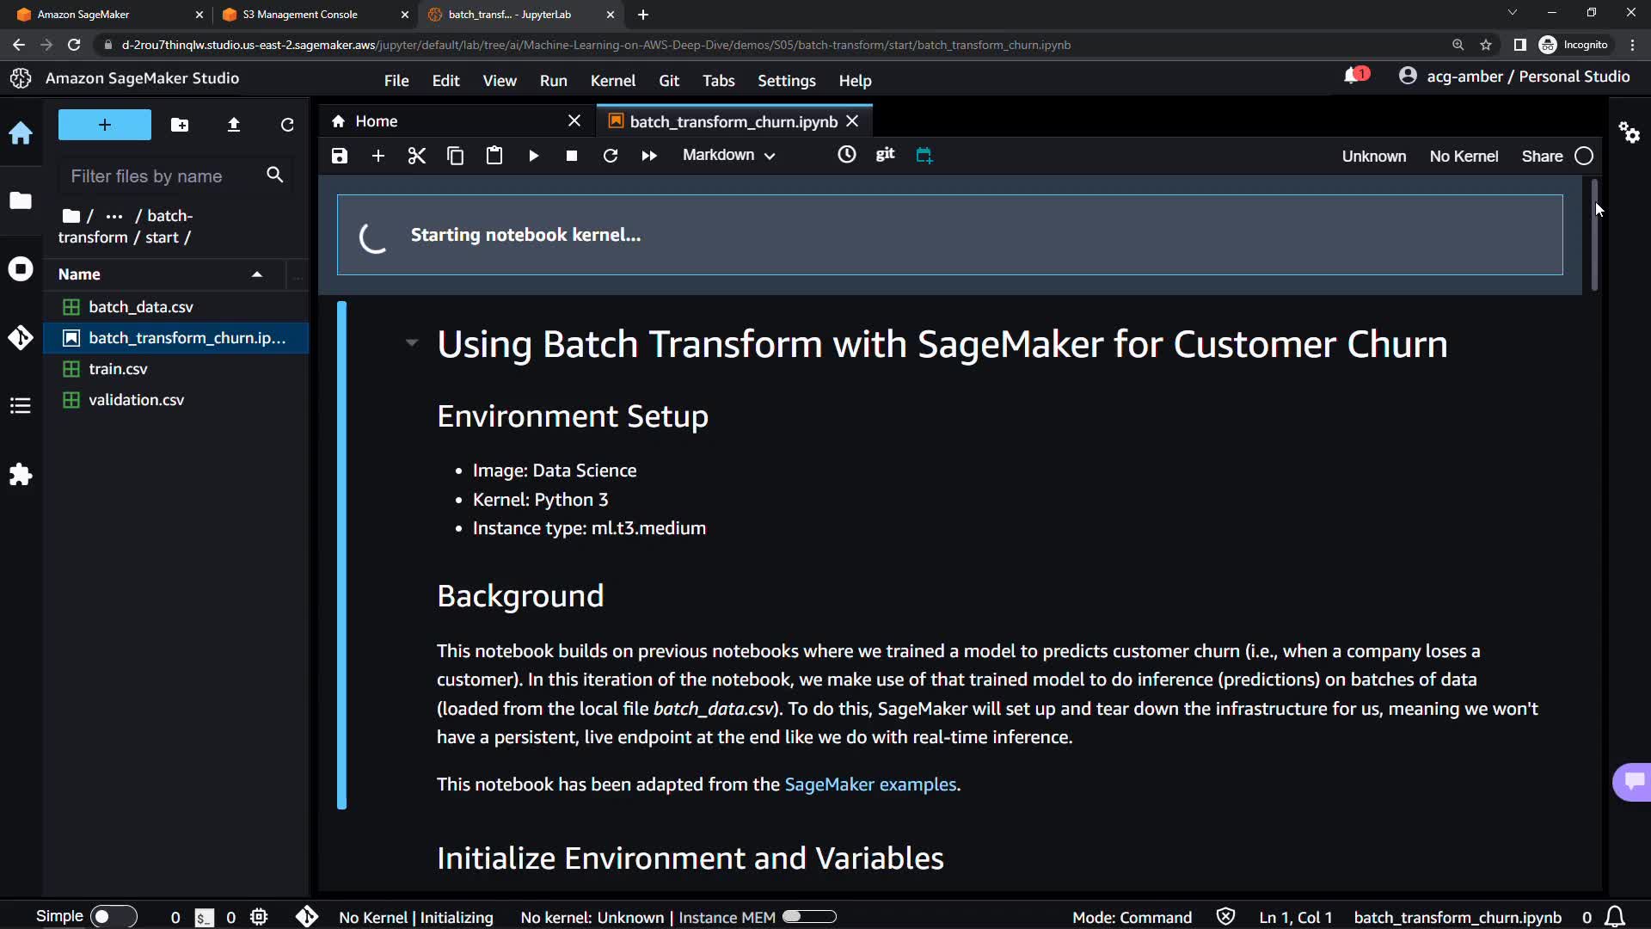Collapse the Using Batch Transform heading
Image resolution: width=1651 pixels, height=929 pixels.
click(412, 343)
